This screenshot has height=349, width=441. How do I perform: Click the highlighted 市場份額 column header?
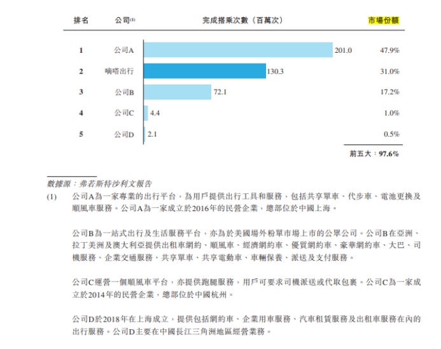(x=384, y=21)
